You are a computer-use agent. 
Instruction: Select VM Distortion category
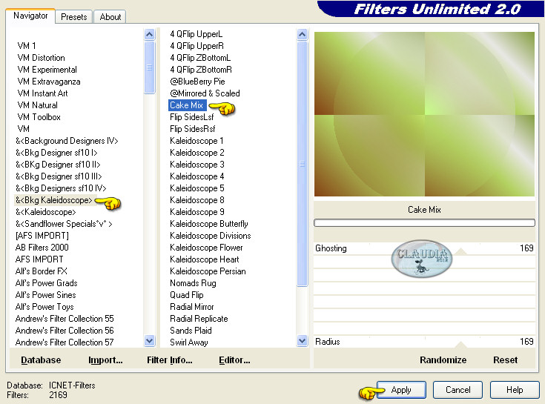[42, 58]
